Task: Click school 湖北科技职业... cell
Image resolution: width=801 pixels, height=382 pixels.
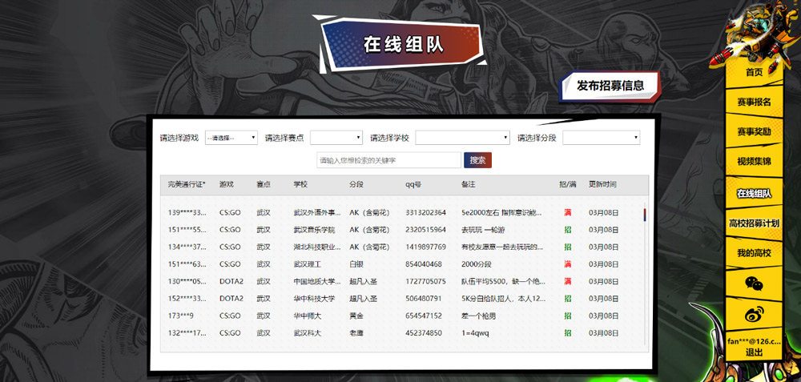Action: tap(316, 247)
